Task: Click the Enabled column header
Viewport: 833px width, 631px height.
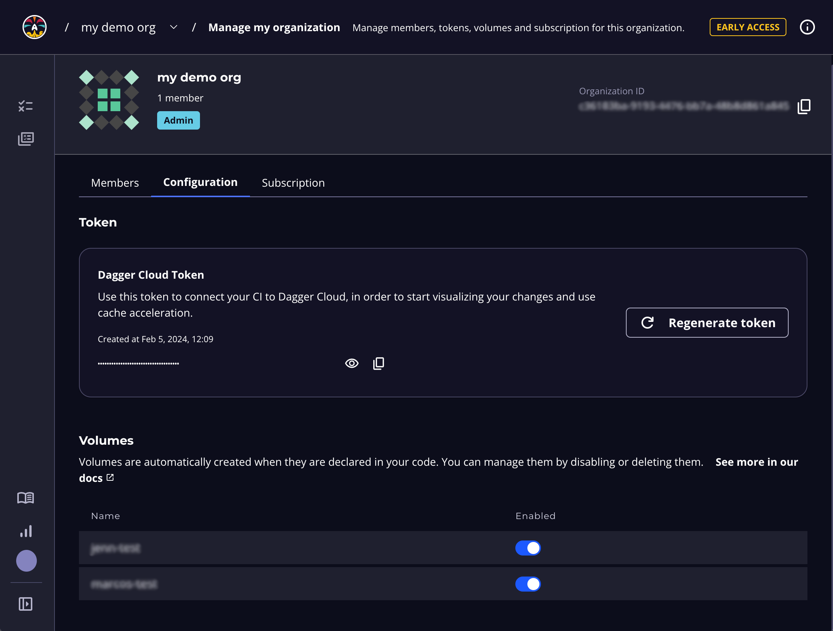Action: point(536,516)
